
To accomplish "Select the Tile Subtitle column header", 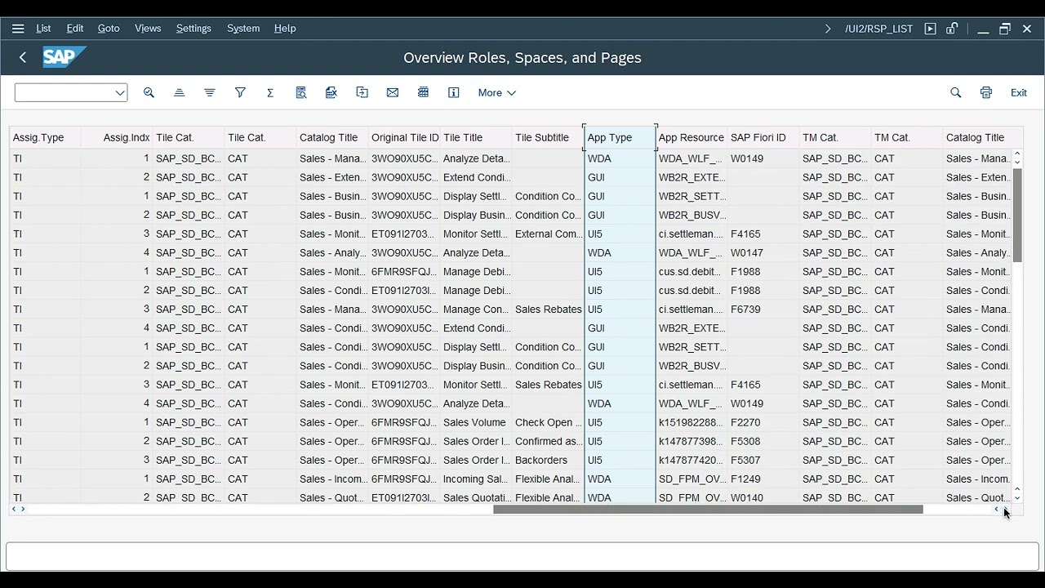I will [548, 137].
